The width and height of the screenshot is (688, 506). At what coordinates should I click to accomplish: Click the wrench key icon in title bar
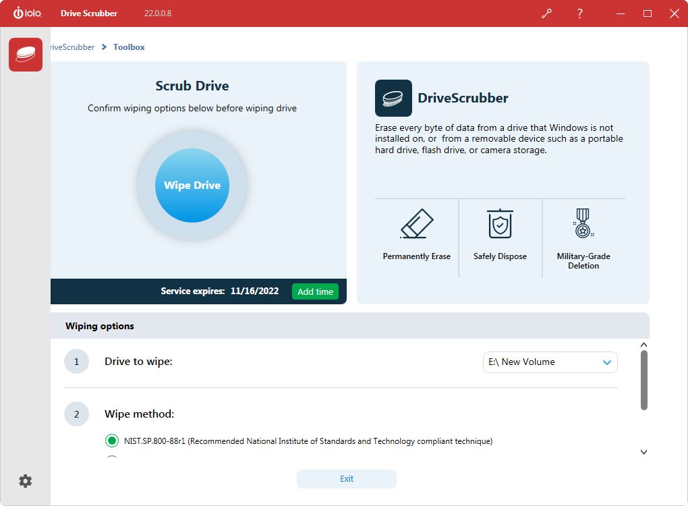coord(546,13)
